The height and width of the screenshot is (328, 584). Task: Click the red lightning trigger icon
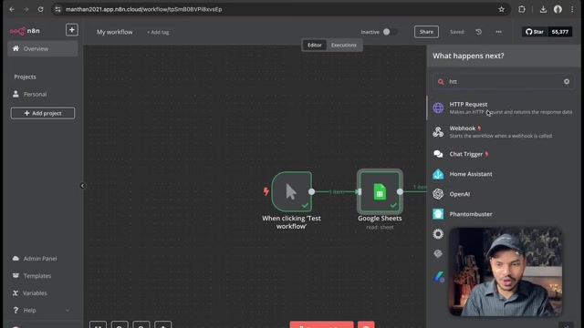pyautogui.click(x=266, y=191)
